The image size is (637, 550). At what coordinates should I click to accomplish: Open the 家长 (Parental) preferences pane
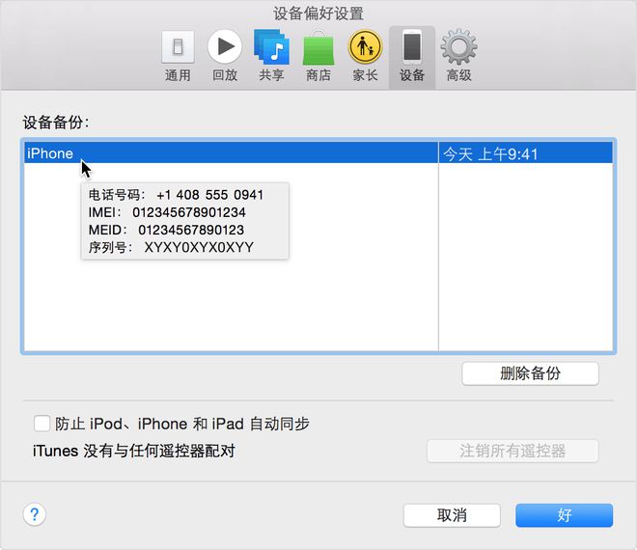365,57
